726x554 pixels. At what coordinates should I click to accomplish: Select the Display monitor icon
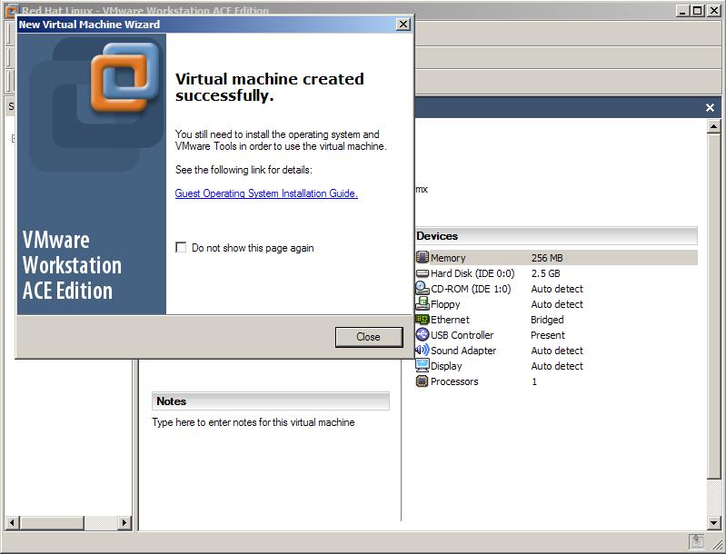(x=423, y=366)
